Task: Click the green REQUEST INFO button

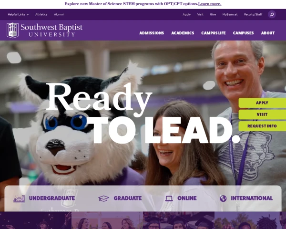Action: click(262, 126)
